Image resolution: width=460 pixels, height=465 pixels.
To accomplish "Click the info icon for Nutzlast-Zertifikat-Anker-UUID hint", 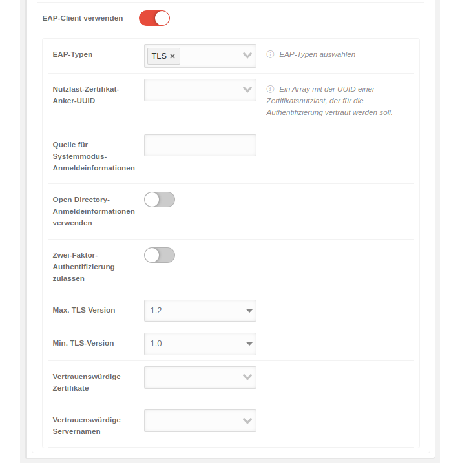I will [270, 89].
